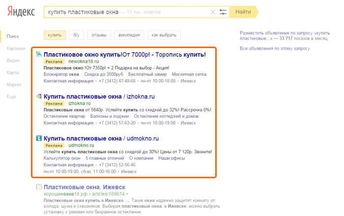Open the Калькулятор окон sitelink
Viewport: 344px width, 216px height.
(x=62, y=158)
